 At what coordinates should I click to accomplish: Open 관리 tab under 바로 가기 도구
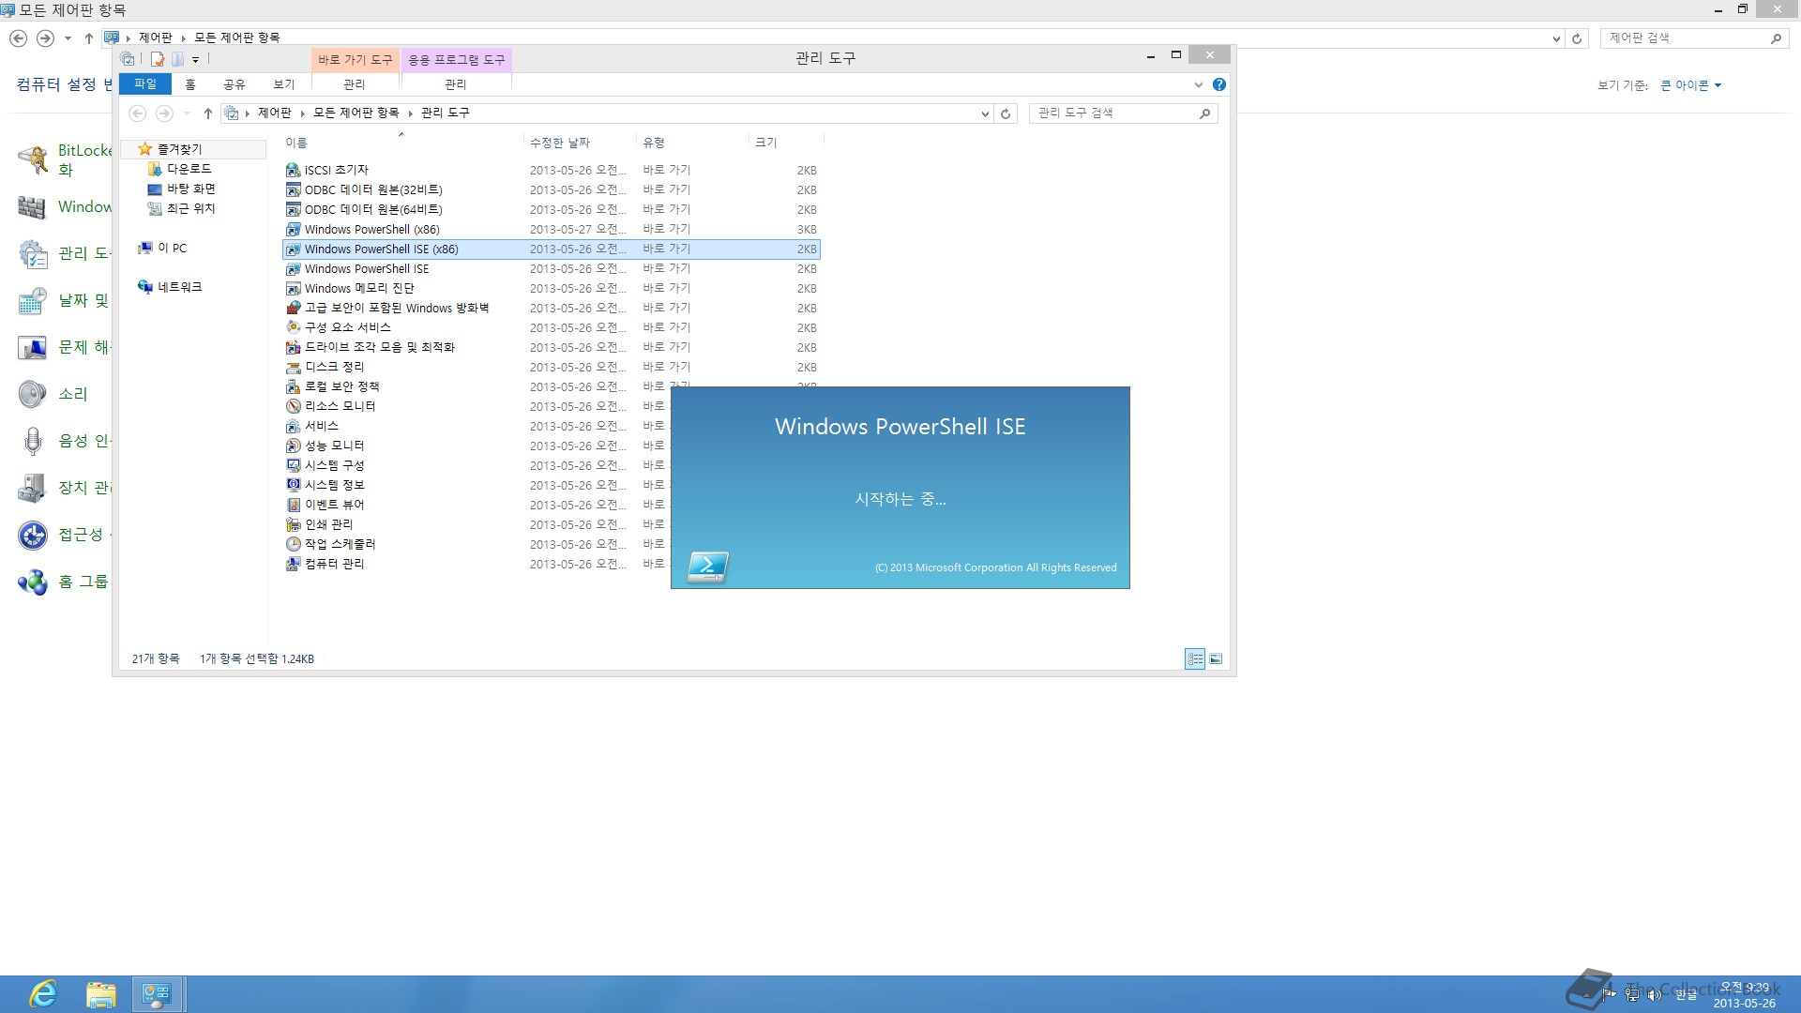coord(355,84)
